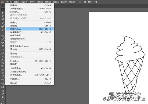Open the 文字(T) menu
Screen dimensions: 148x104
click(32, 2)
